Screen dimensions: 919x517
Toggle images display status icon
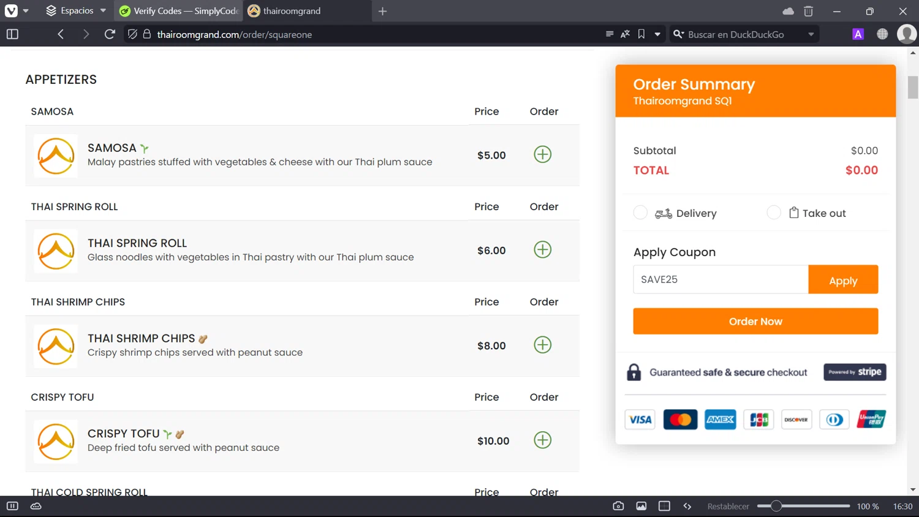pos(641,506)
